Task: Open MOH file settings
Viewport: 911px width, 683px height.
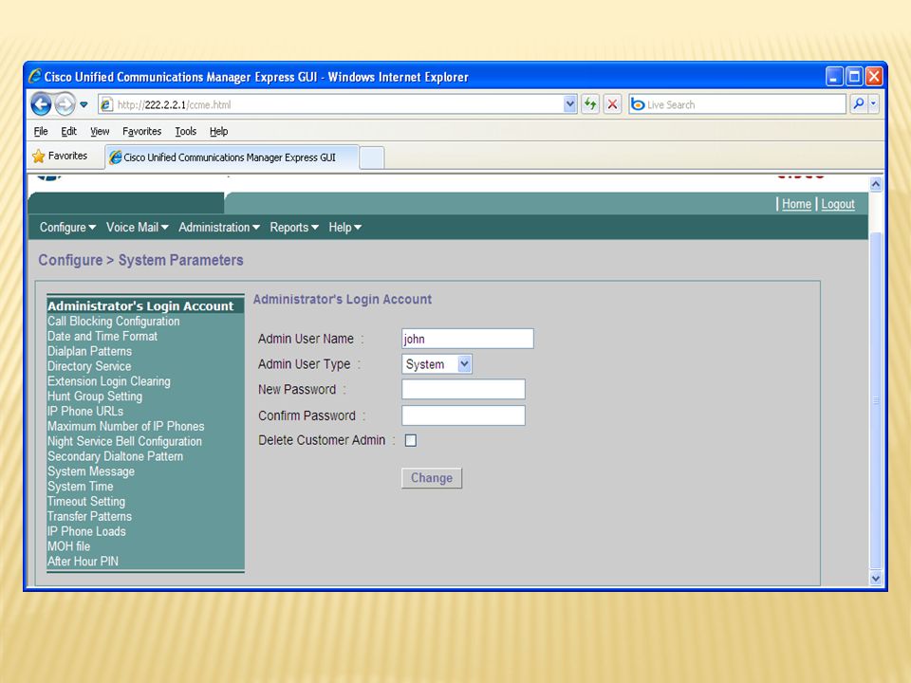Action: point(68,546)
